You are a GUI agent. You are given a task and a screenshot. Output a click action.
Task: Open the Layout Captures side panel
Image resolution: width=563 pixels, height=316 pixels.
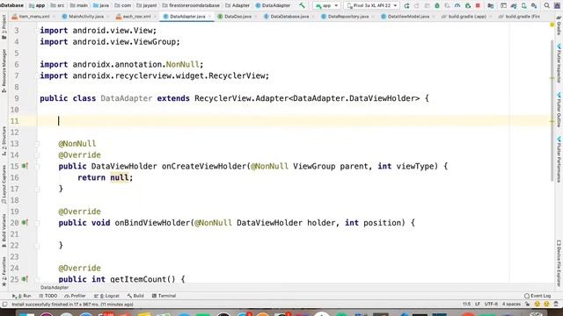tap(4, 185)
